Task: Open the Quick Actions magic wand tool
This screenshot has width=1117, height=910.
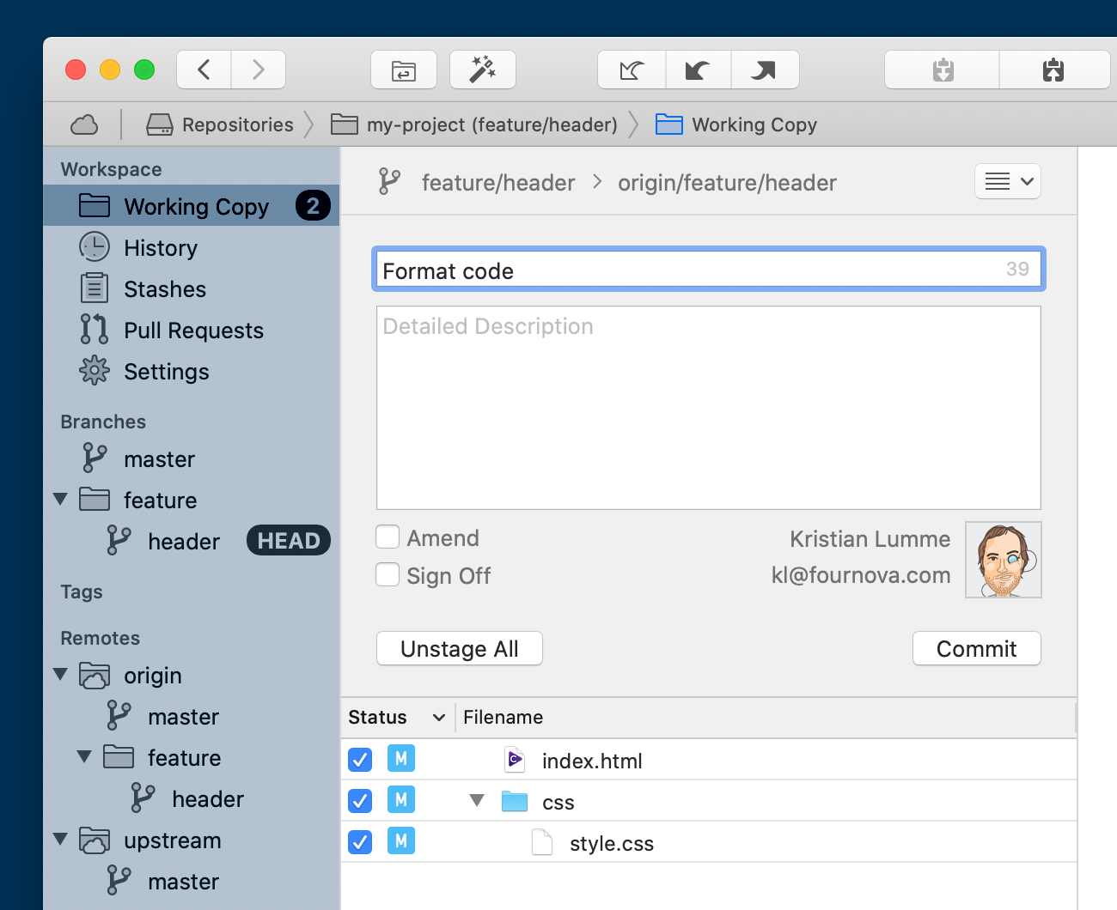Action: (483, 70)
